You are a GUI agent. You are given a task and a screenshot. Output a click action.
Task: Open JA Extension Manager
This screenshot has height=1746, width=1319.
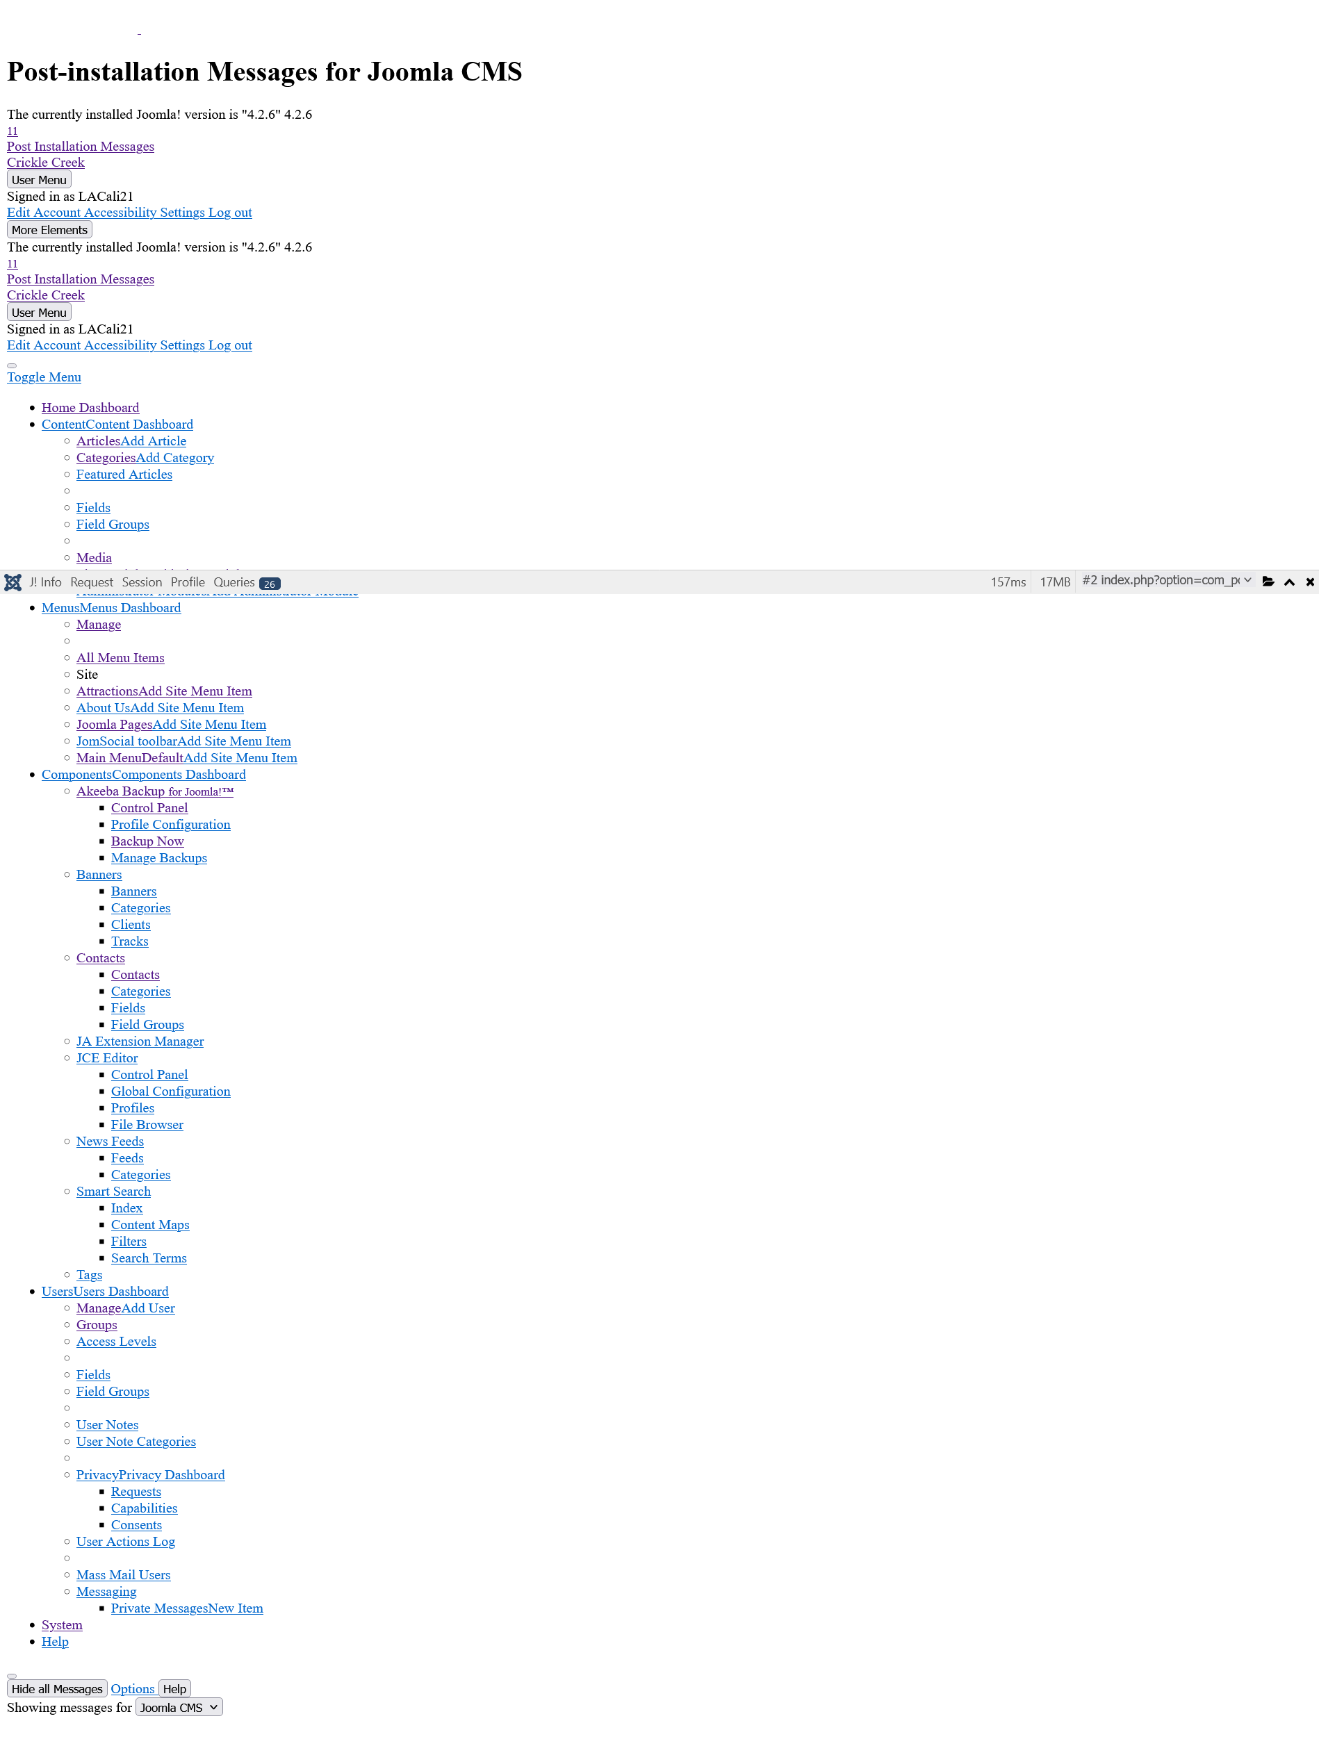[x=140, y=1042]
